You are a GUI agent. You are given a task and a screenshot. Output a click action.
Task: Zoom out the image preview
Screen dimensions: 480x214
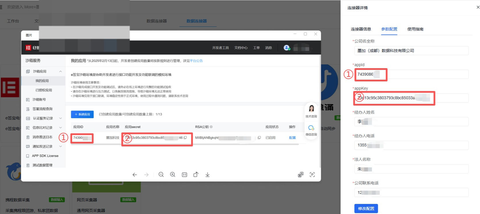click(161, 175)
